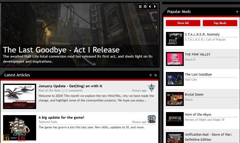The width and height of the screenshot is (240, 143).
Task: Click the comments bubble icon for January Update
Action: point(63,91)
